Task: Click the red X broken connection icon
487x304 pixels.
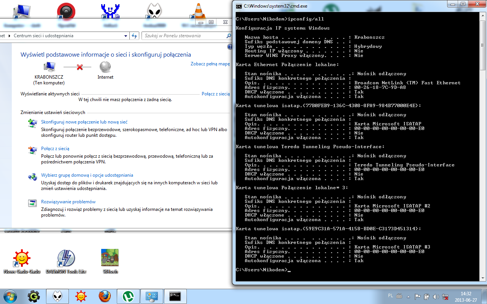Action: 80,67
